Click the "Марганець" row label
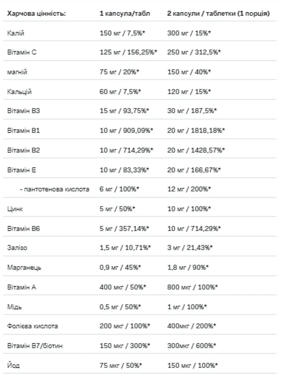The height and width of the screenshot is (374, 282). click(x=24, y=267)
